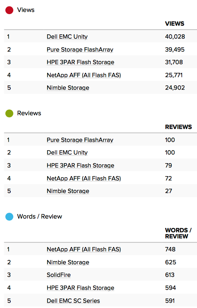Click the red Views legend dot

tap(9, 10)
